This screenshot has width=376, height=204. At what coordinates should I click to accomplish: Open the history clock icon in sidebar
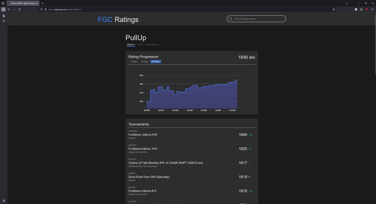(3, 21)
